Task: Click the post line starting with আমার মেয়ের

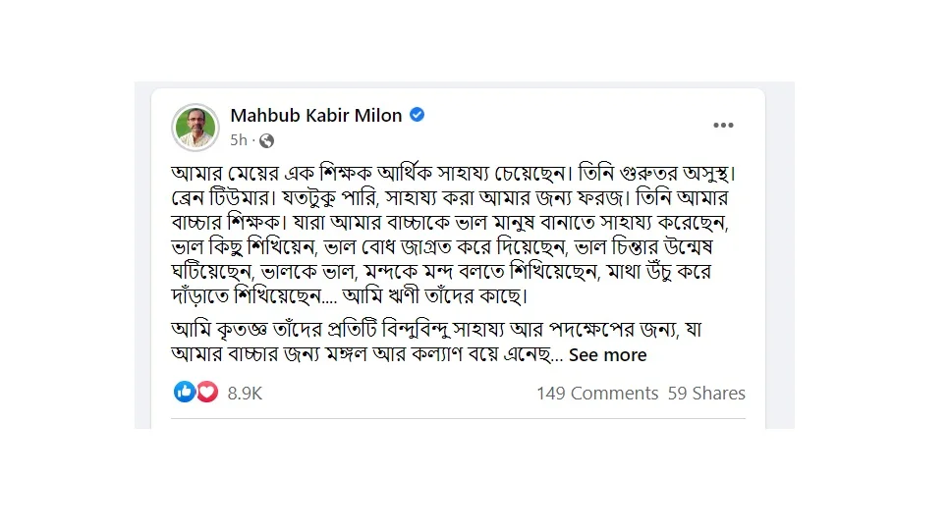Action: (x=453, y=174)
